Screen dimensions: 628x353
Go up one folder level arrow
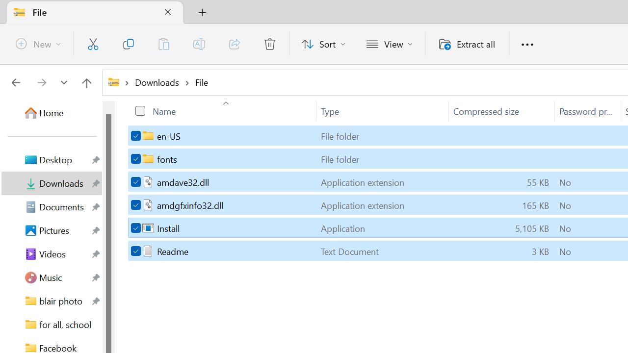coord(86,83)
